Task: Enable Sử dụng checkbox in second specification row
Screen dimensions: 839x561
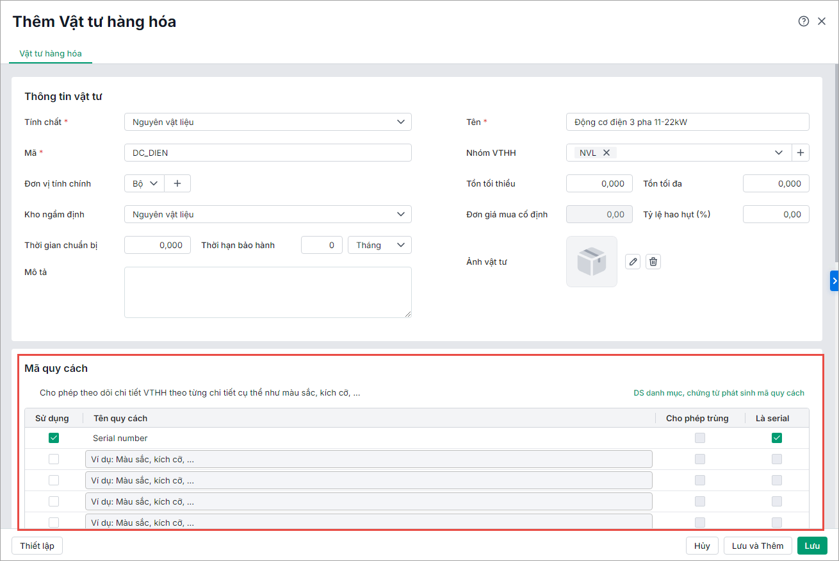Action: 54,459
